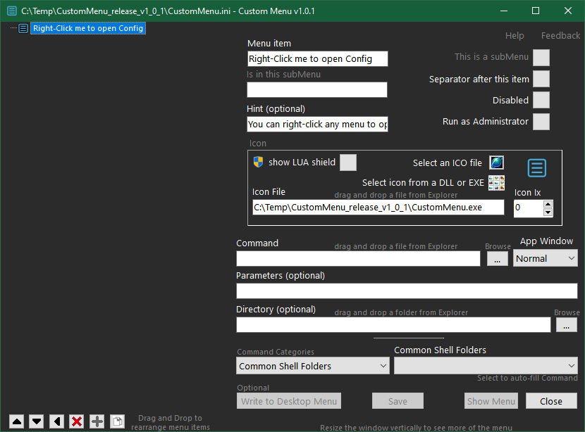The height and width of the screenshot is (432, 585).
Task: Click the Icon Ix number field
Action: (x=529, y=208)
